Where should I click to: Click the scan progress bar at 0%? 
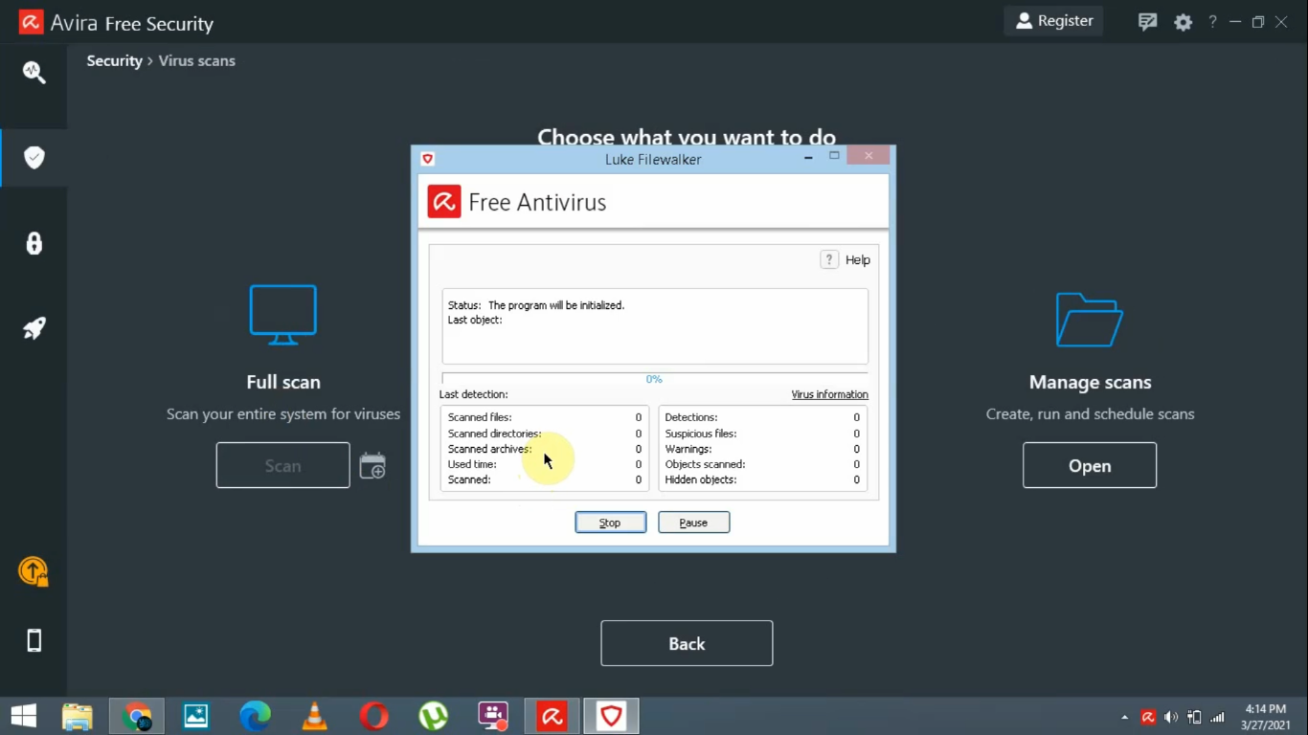[x=655, y=379]
